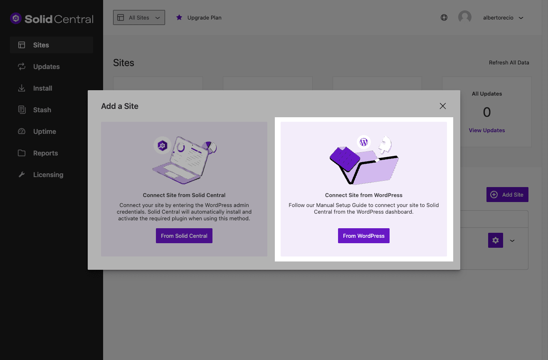Click the Add Site button
Image resolution: width=548 pixels, height=360 pixels.
click(x=507, y=195)
